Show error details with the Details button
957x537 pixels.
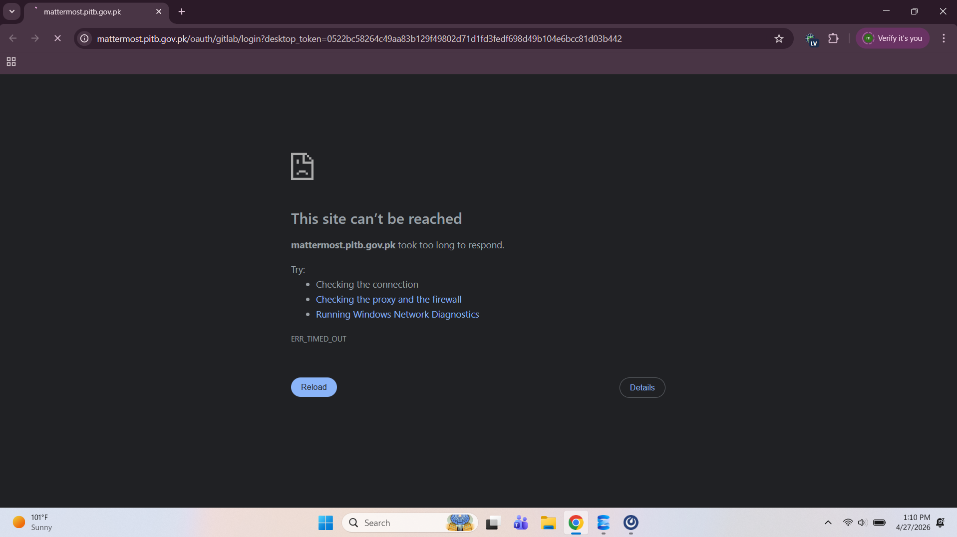642,387
